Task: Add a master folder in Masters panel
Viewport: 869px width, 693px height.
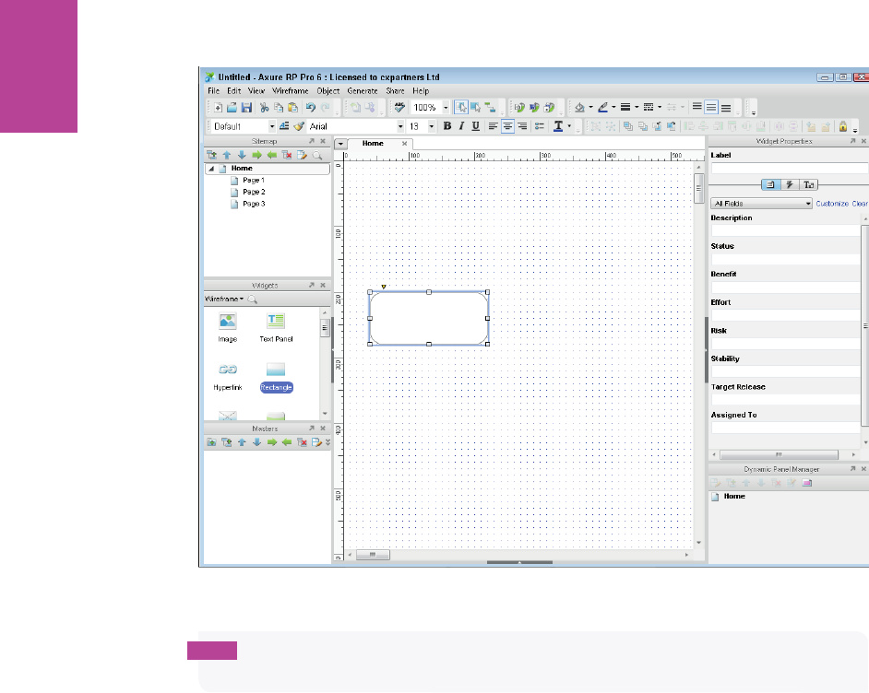Action: 211,442
